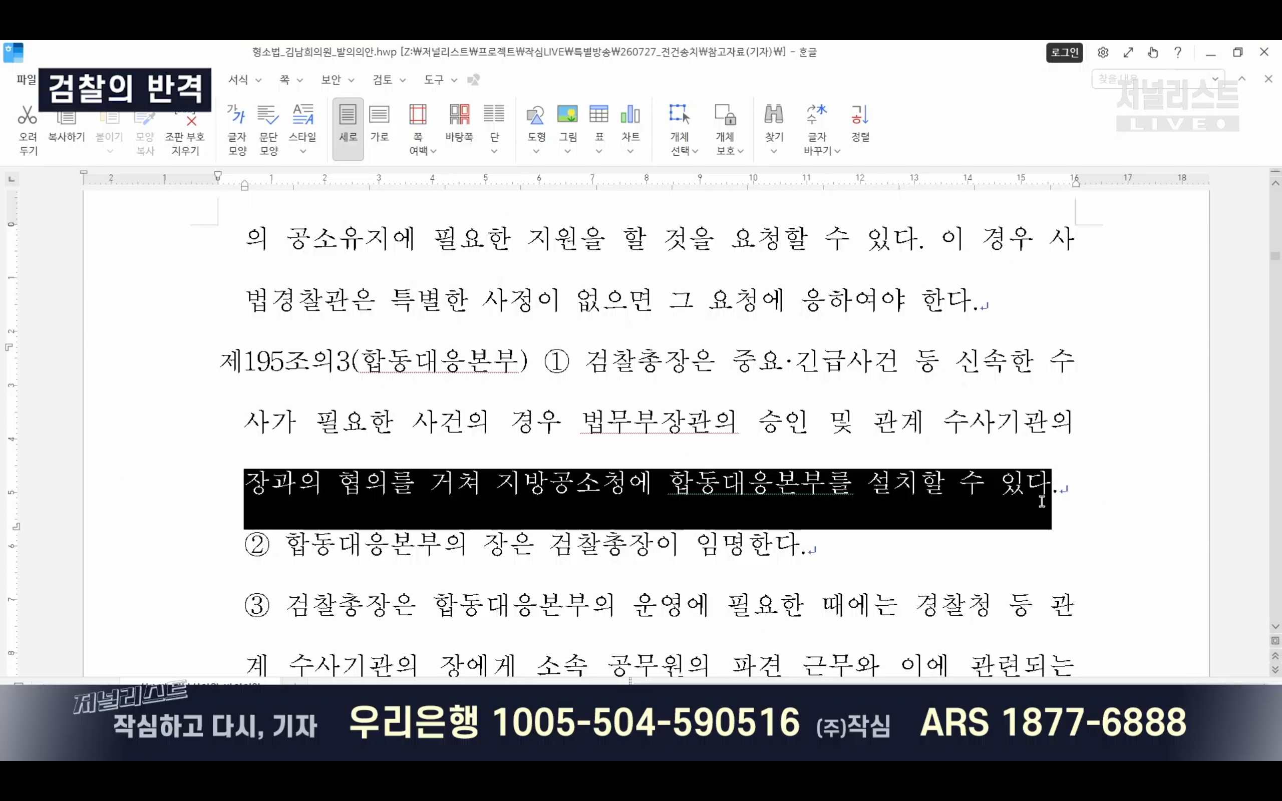1282x801 pixels.
Task: Click the underlined word 법무부장관의
Action: point(659,422)
